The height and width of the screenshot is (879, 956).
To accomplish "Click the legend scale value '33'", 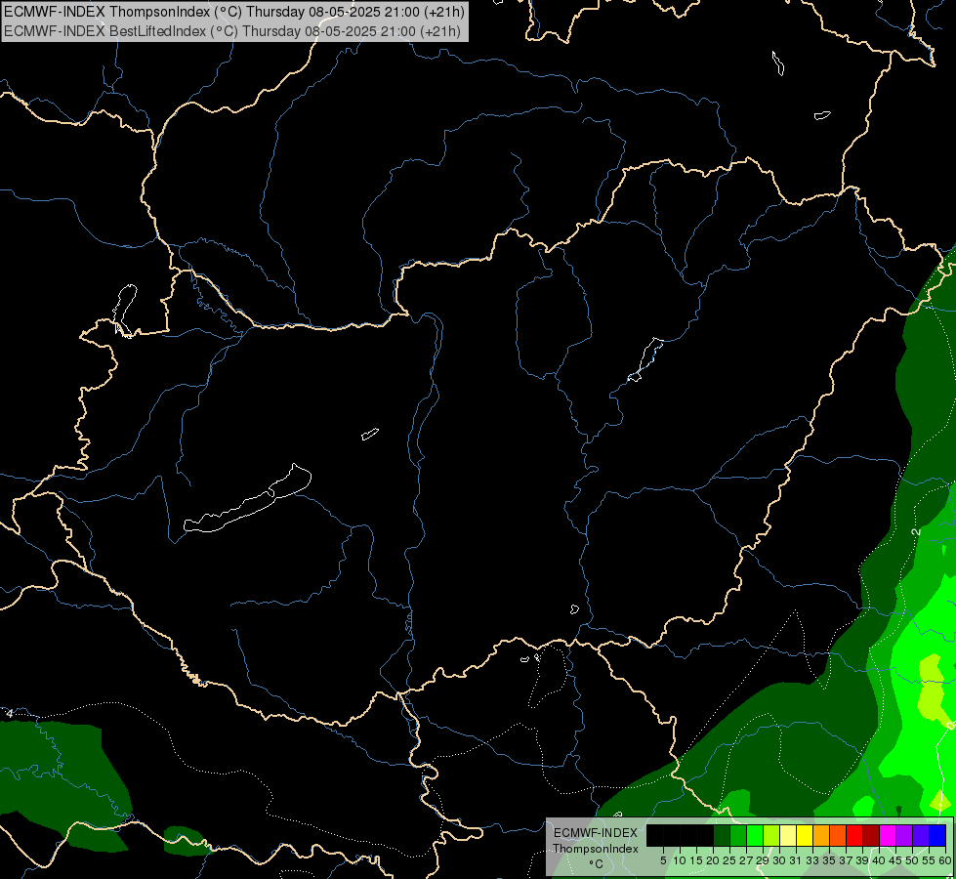I will [812, 860].
